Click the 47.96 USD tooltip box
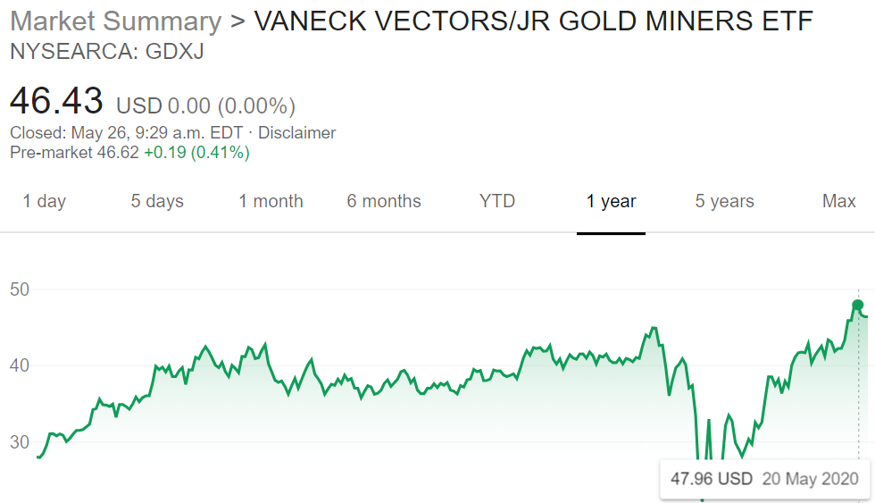Image resolution: width=875 pixels, height=503 pixels. [764, 479]
